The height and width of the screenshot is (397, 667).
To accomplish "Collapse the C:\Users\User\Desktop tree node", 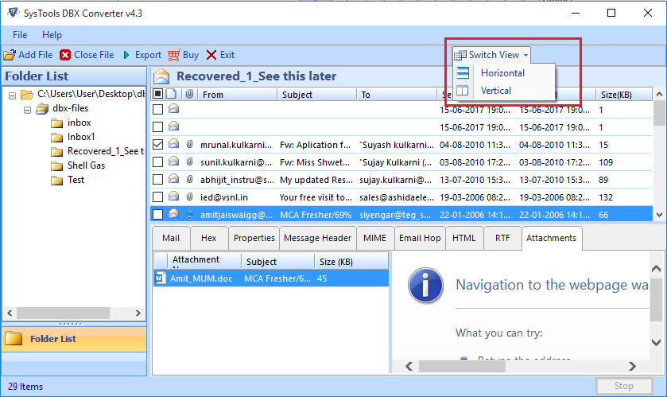I will click(13, 95).
